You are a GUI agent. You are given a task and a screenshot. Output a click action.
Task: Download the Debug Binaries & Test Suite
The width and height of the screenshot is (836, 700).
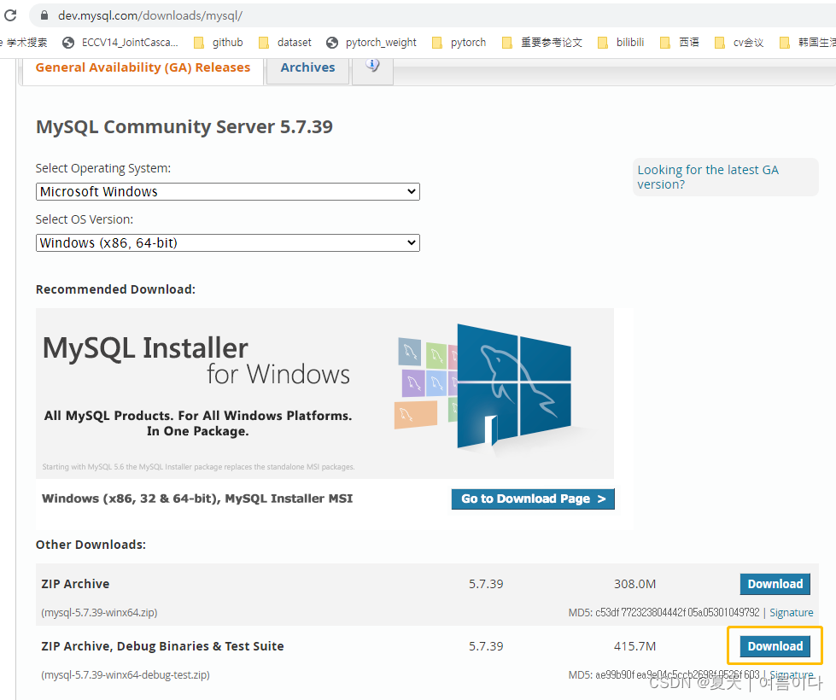pyautogui.click(x=775, y=645)
